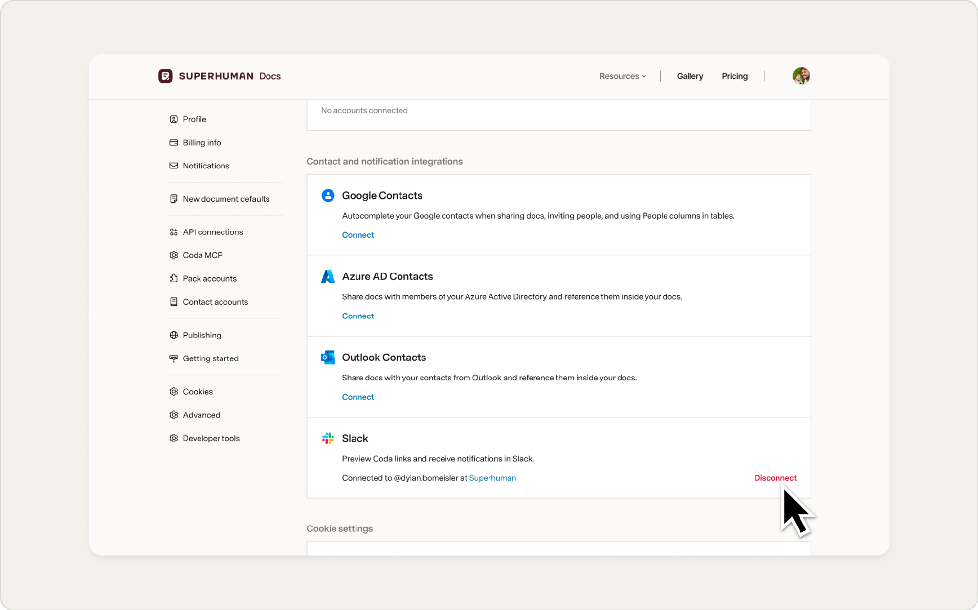Screen dimensions: 978x610
Task: Open the user avatar account menu
Action: click(801, 76)
